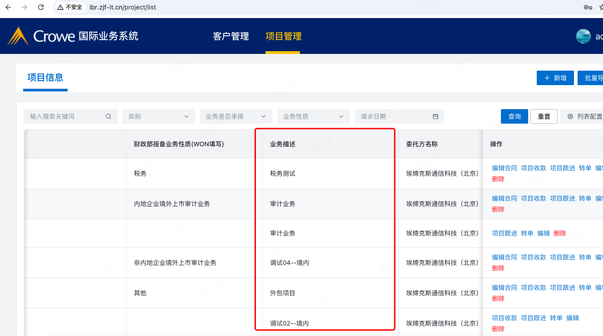Open the saved passwords key icon

[588, 7]
